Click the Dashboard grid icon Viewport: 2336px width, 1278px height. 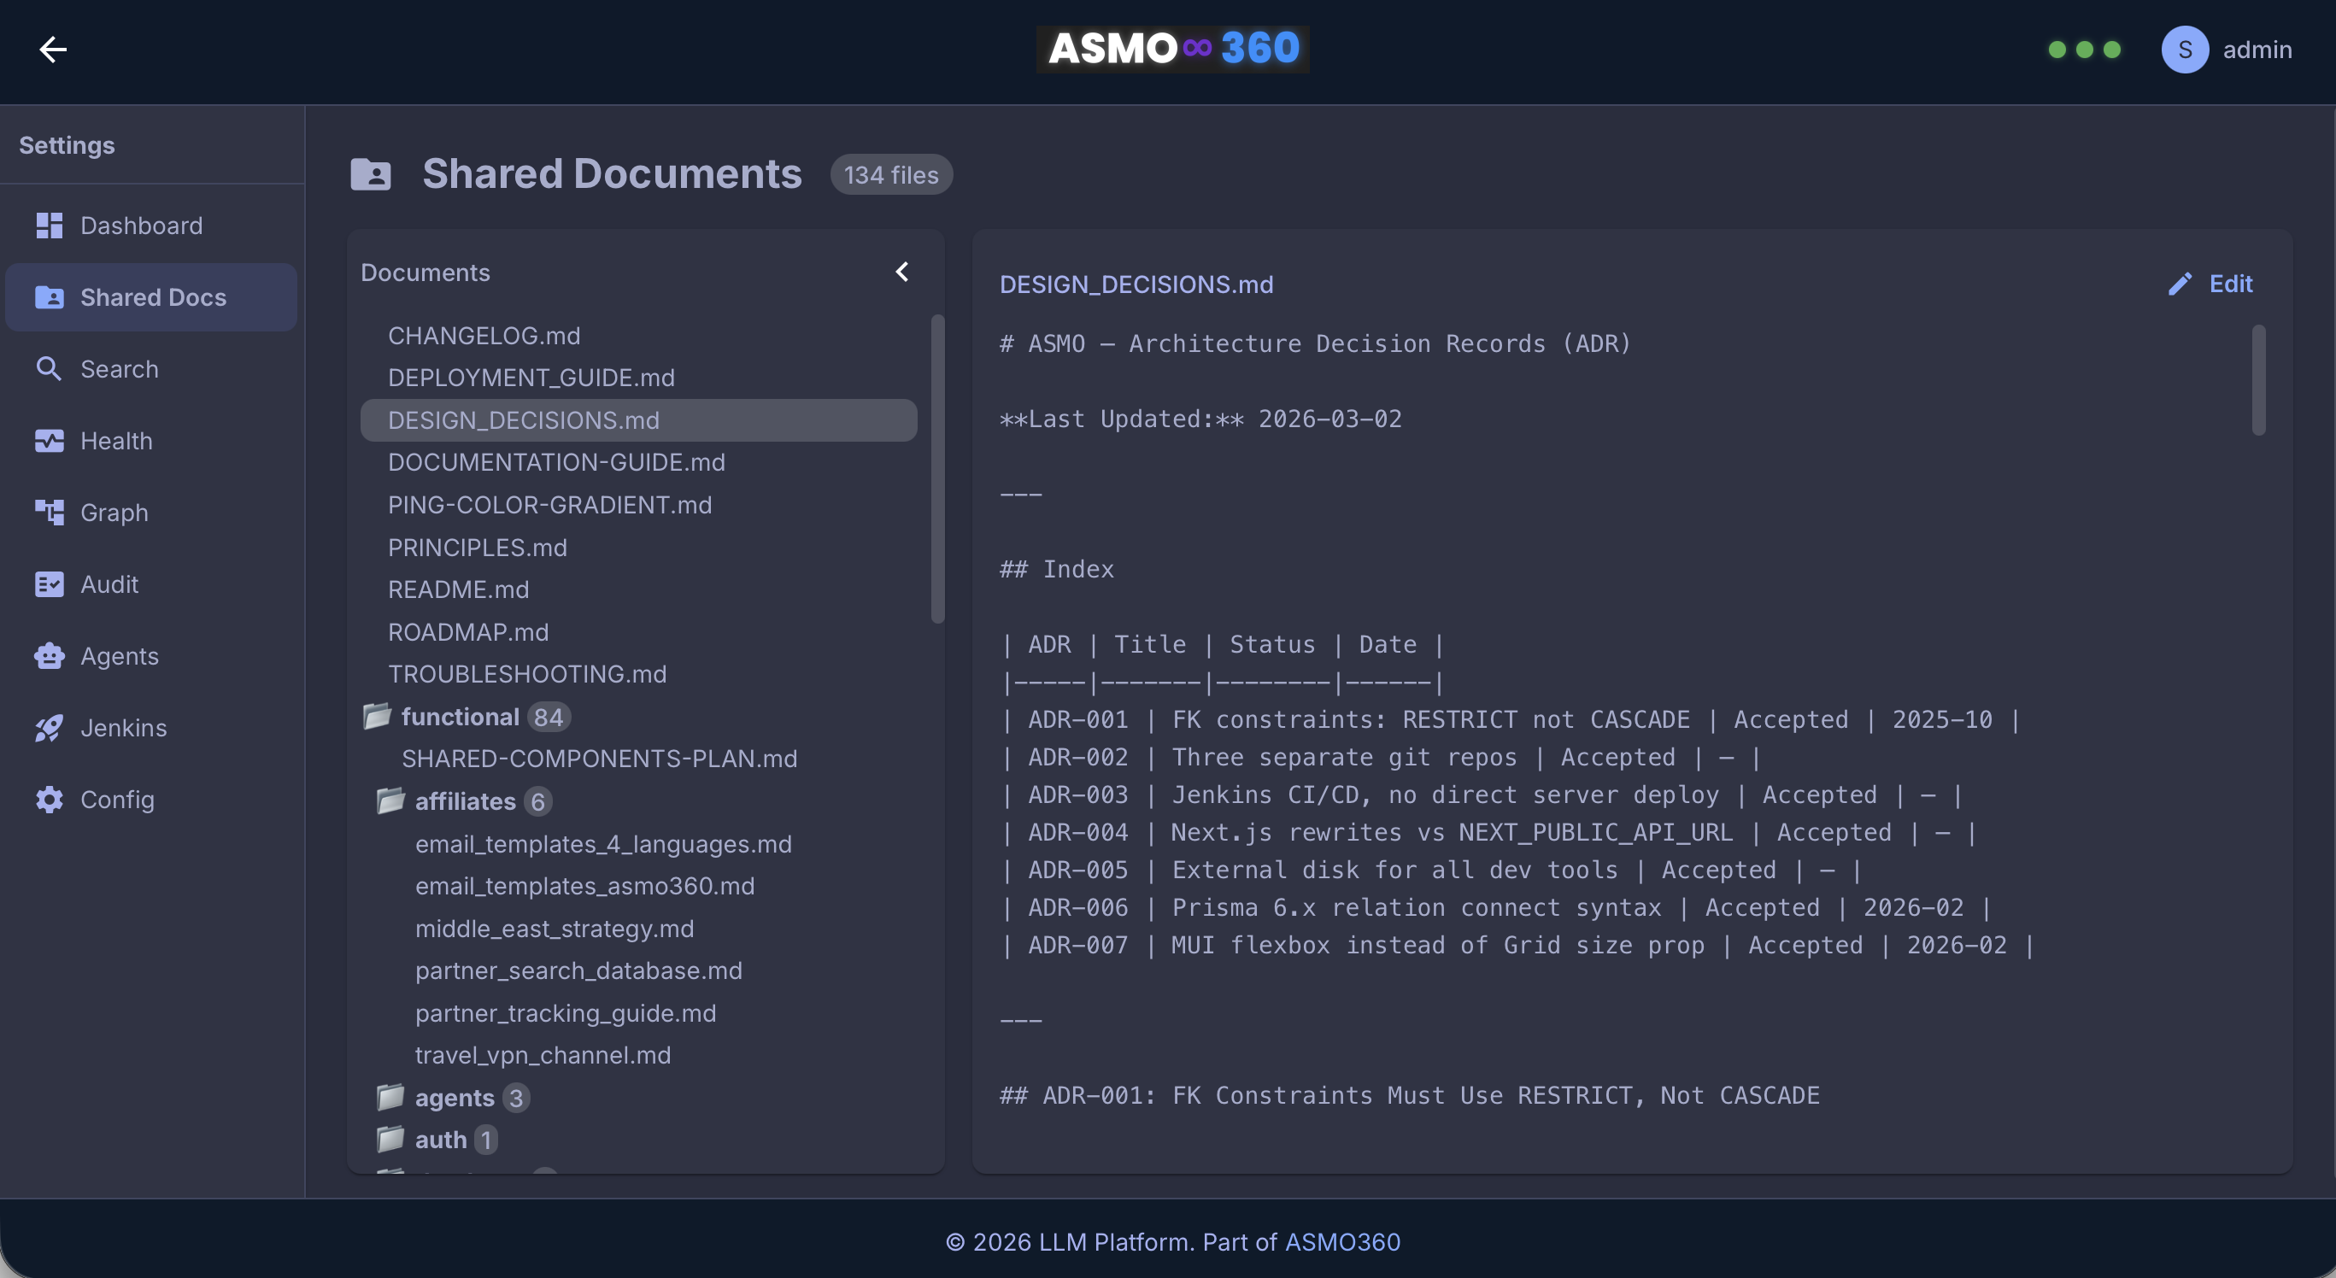click(49, 225)
